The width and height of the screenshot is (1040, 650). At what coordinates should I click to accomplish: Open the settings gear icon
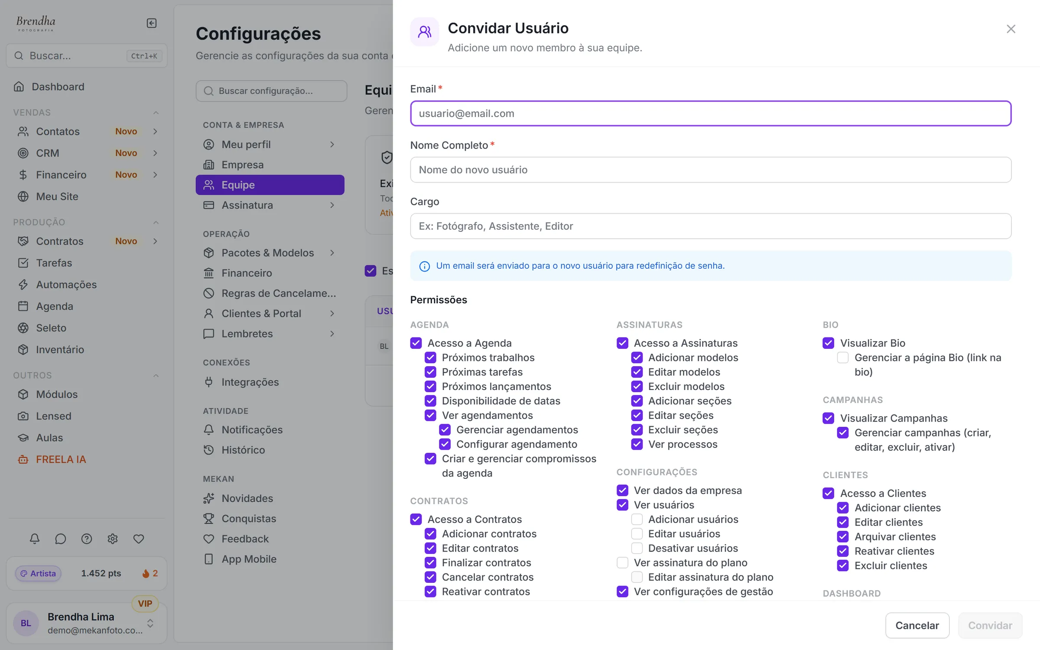coord(113,539)
